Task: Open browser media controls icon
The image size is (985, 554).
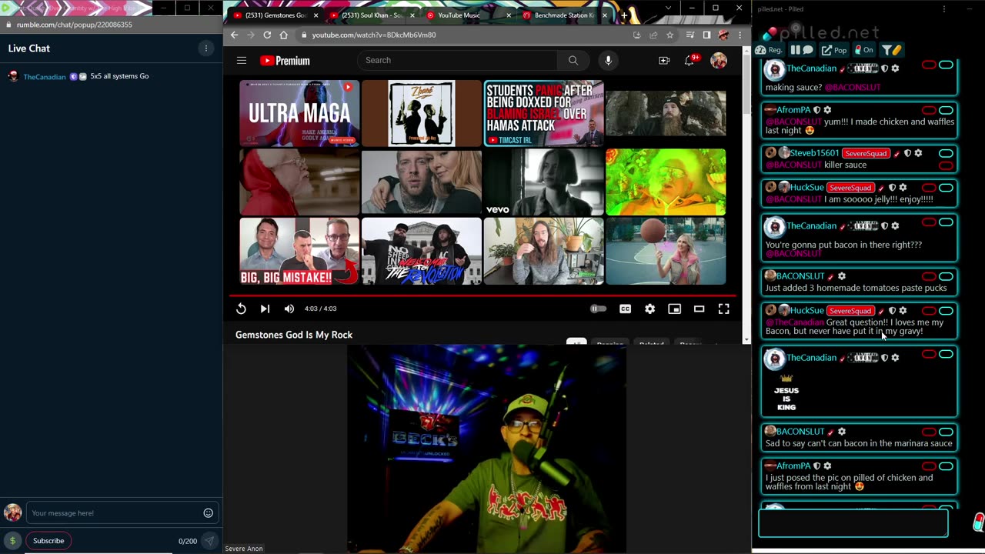Action: tap(689, 35)
